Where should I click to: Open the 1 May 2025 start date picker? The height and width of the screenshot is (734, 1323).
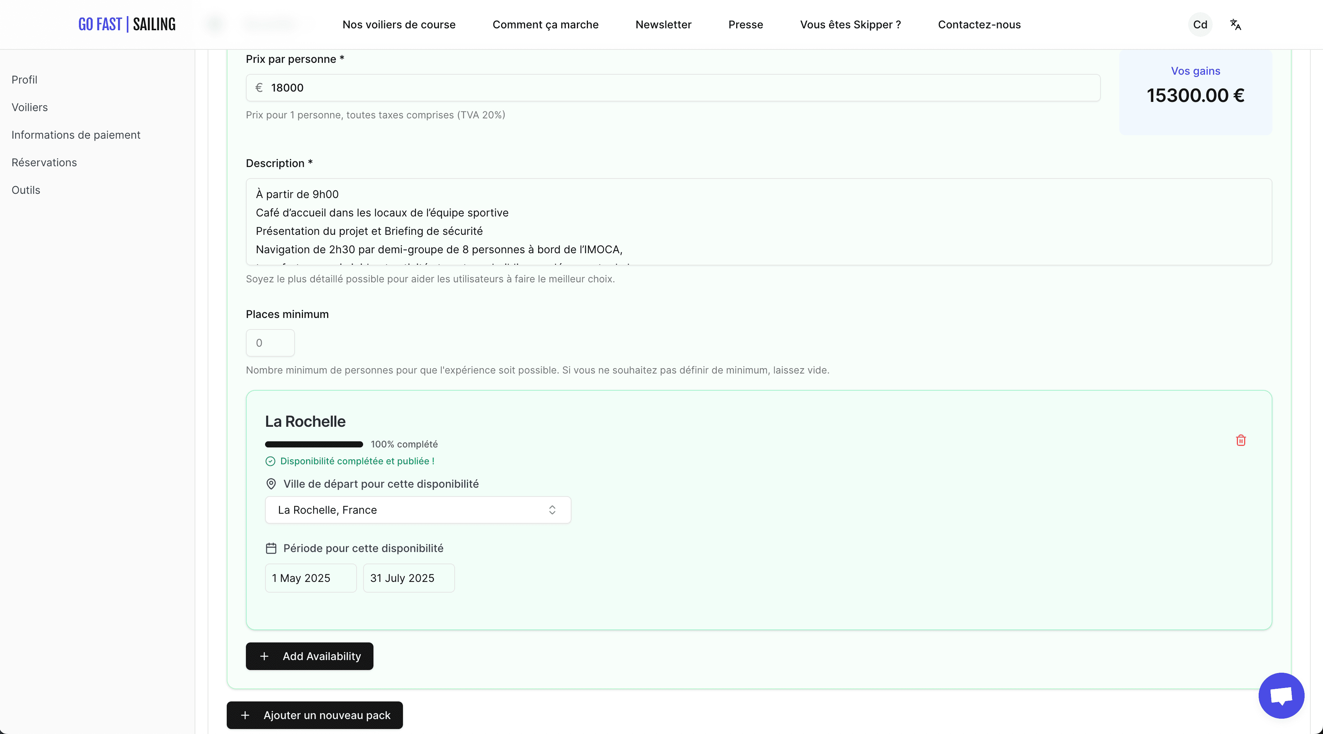tap(310, 578)
